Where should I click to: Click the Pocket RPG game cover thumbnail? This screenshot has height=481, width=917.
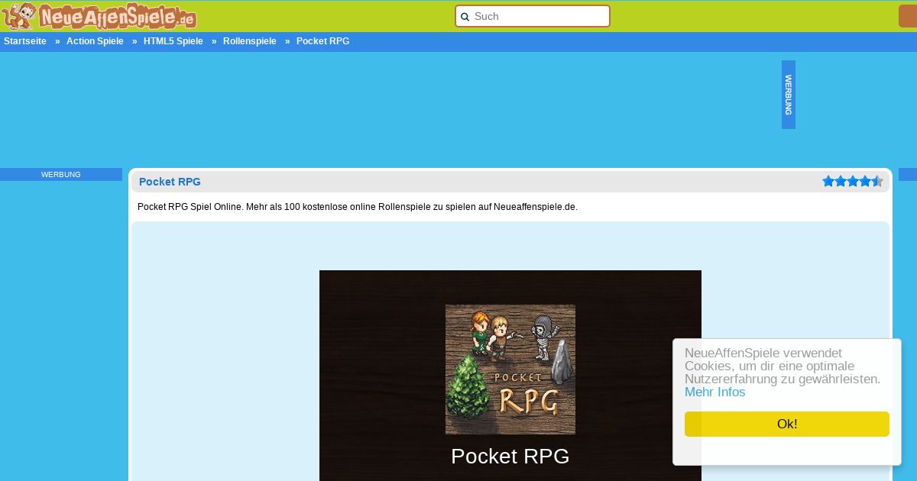510,370
